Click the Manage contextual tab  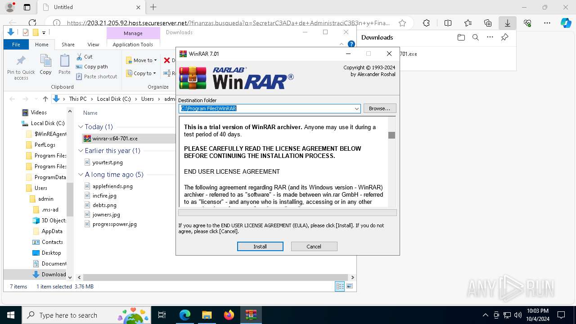(133, 33)
